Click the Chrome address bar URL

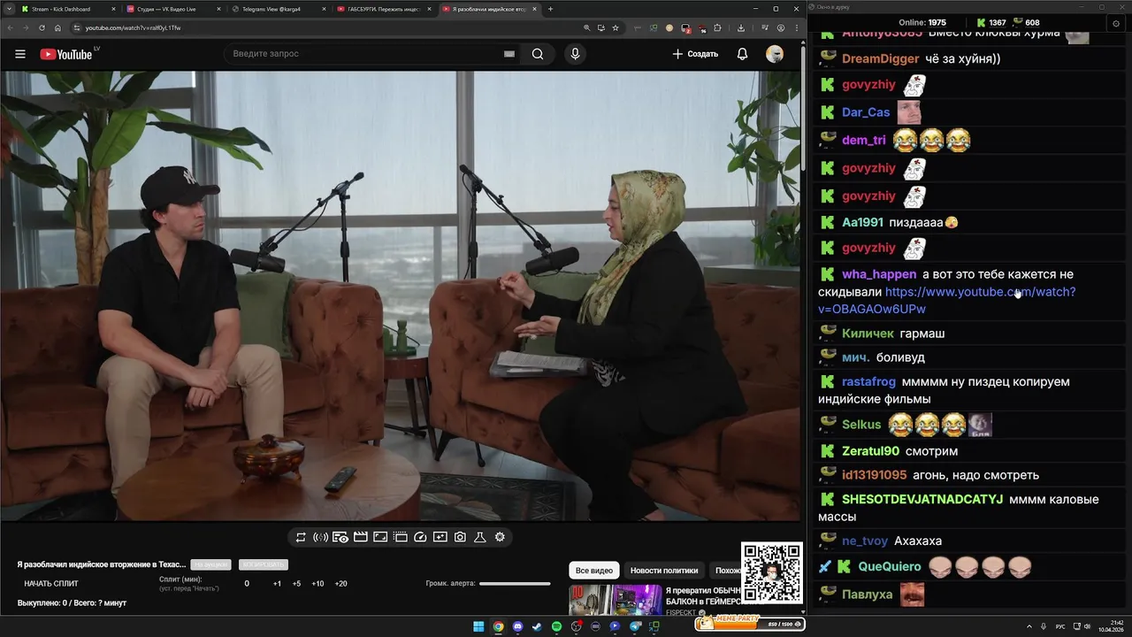133,27
